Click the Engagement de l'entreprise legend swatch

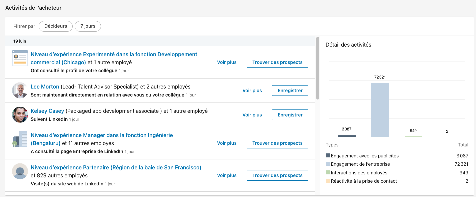[328, 164]
